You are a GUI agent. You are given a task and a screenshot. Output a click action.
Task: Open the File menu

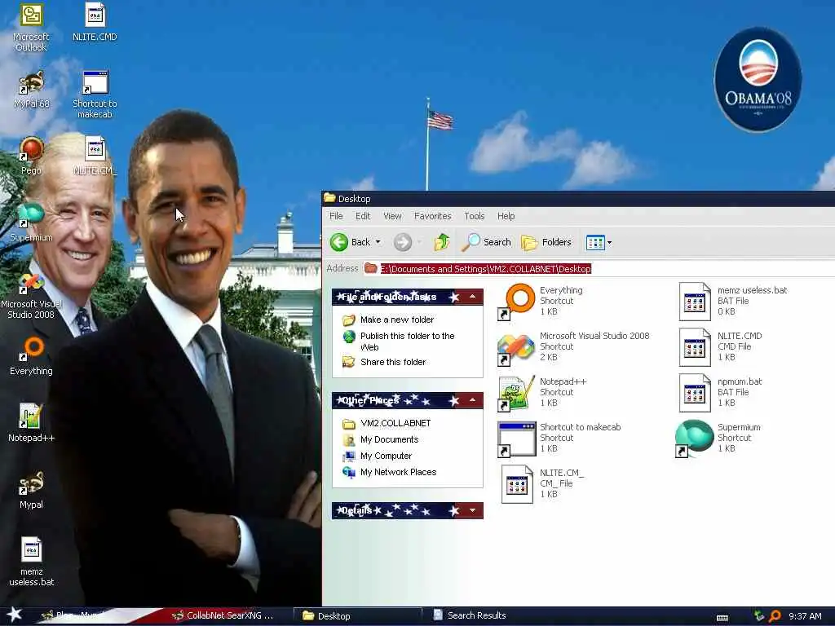pyautogui.click(x=336, y=215)
